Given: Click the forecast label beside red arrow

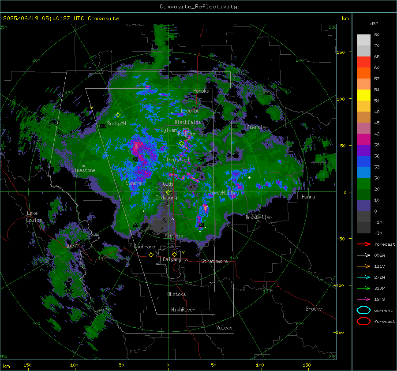Looking at the screenshot, I should coord(385,244).
